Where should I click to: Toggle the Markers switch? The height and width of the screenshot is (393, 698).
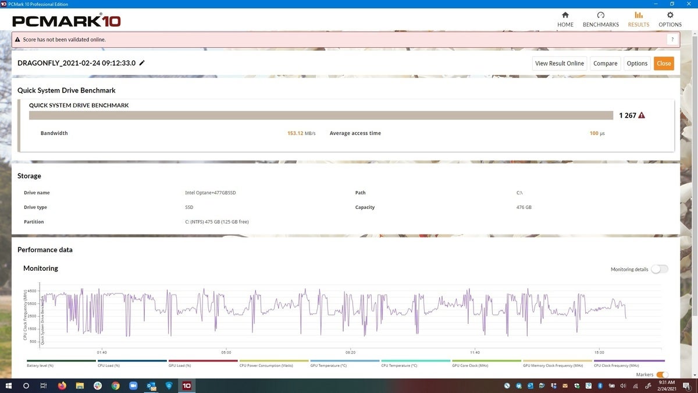(x=663, y=374)
